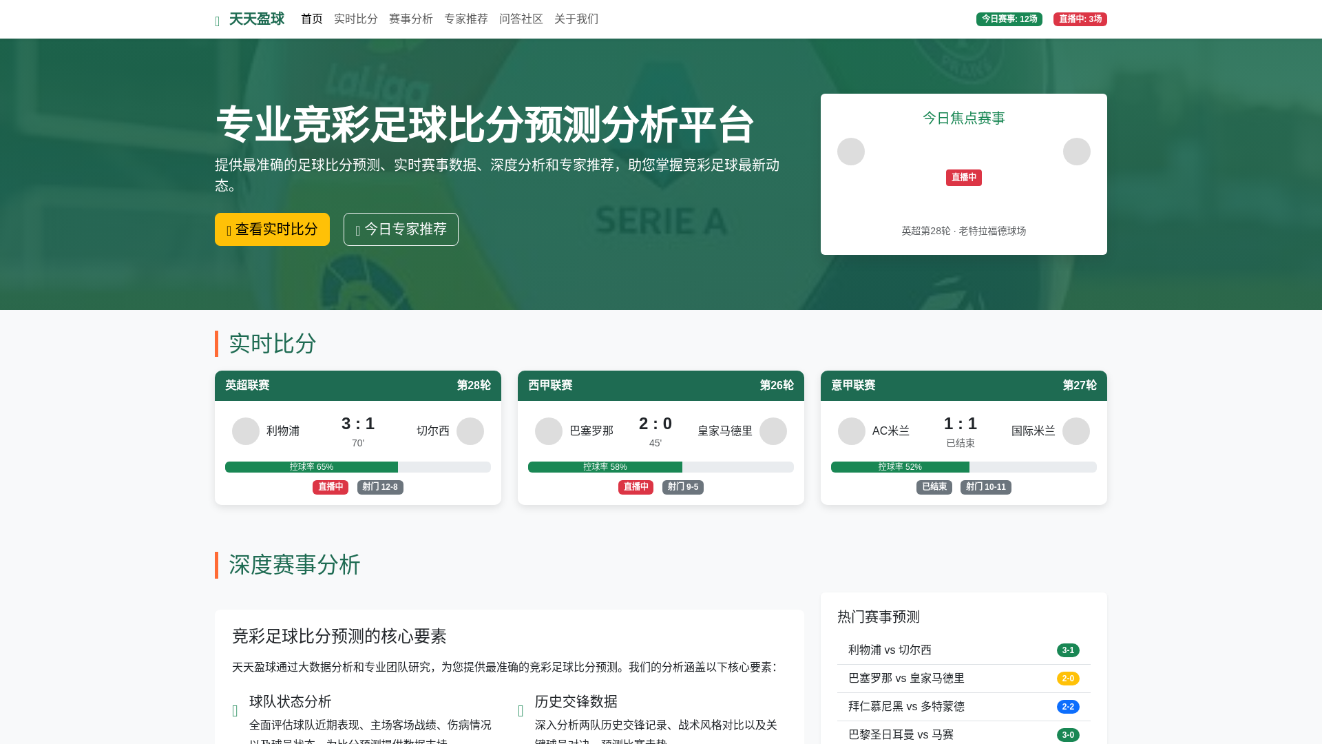Go to 实时比分 in the navigation

356,19
